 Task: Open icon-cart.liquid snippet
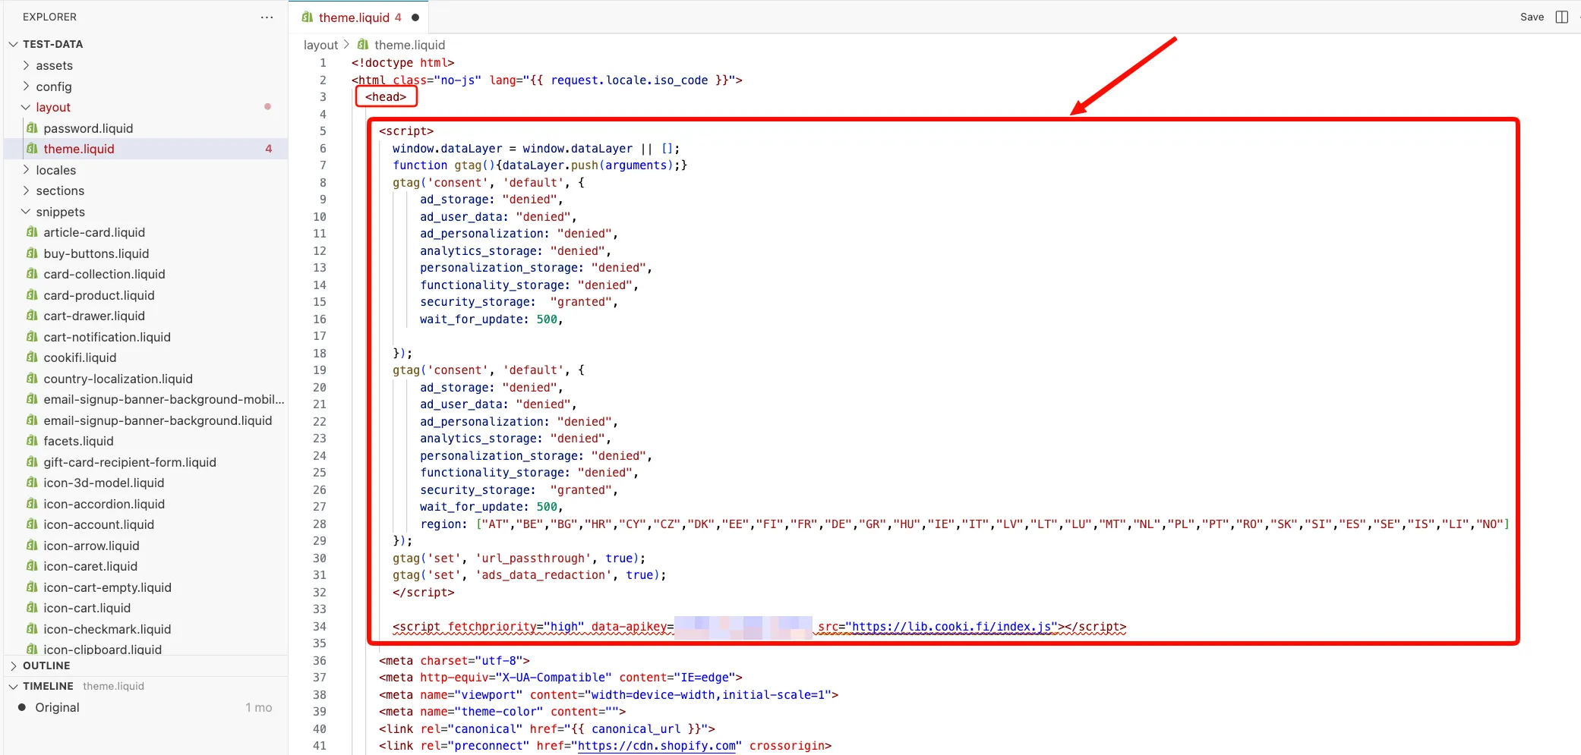[87, 608]
